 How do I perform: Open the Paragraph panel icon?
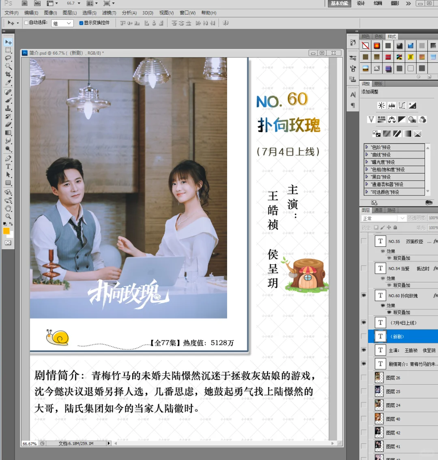tap(353, 105)
